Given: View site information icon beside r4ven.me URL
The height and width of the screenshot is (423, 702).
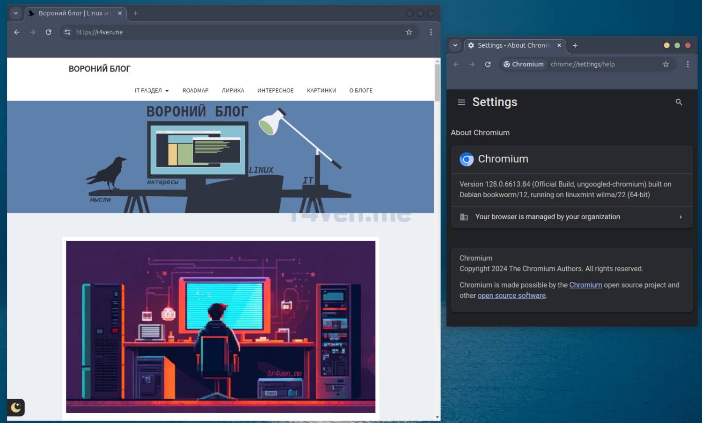Looking at the screenshot, I should [67, 32].
